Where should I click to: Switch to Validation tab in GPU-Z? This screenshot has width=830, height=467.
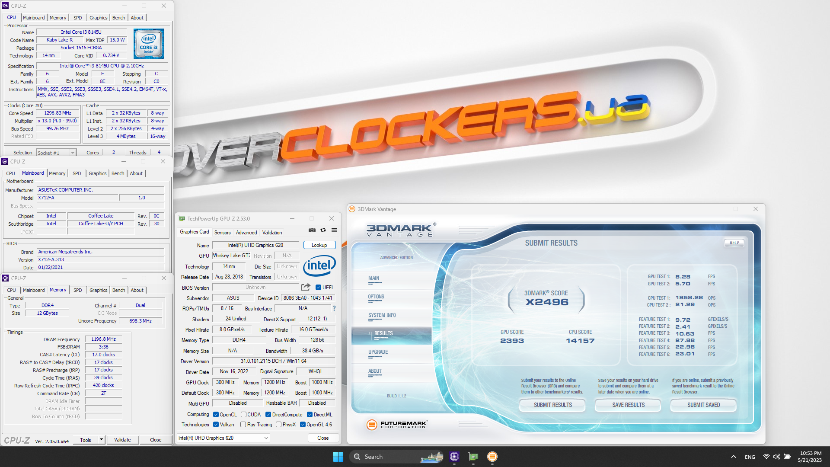pos(272,233)
